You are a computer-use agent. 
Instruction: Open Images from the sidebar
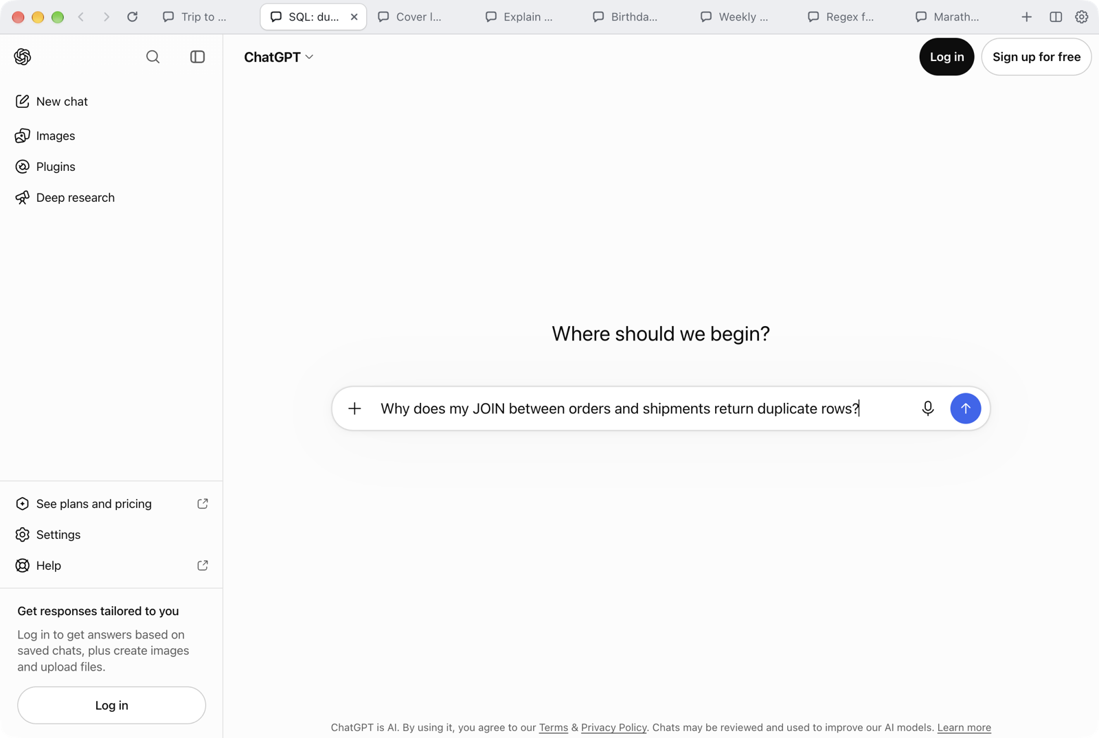tap(111, 136)
